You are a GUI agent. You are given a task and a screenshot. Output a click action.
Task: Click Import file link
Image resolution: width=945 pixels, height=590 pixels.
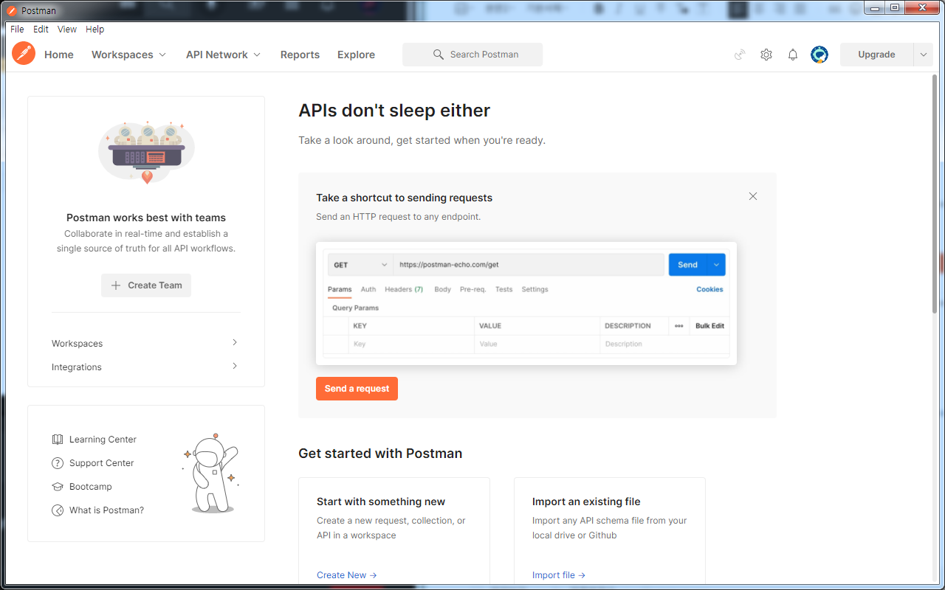point(559,575)
